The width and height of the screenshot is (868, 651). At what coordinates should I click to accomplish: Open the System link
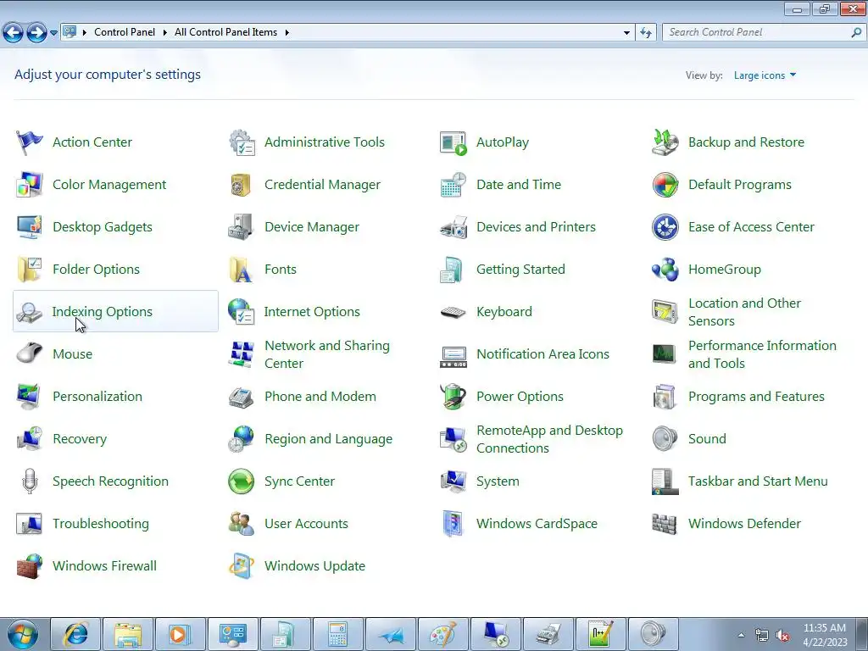click(498, 481)
